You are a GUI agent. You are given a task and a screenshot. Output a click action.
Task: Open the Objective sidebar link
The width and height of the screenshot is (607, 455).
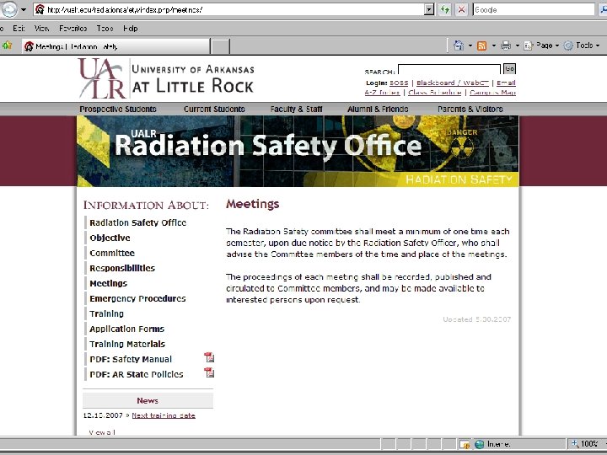[x=110, y=238]
